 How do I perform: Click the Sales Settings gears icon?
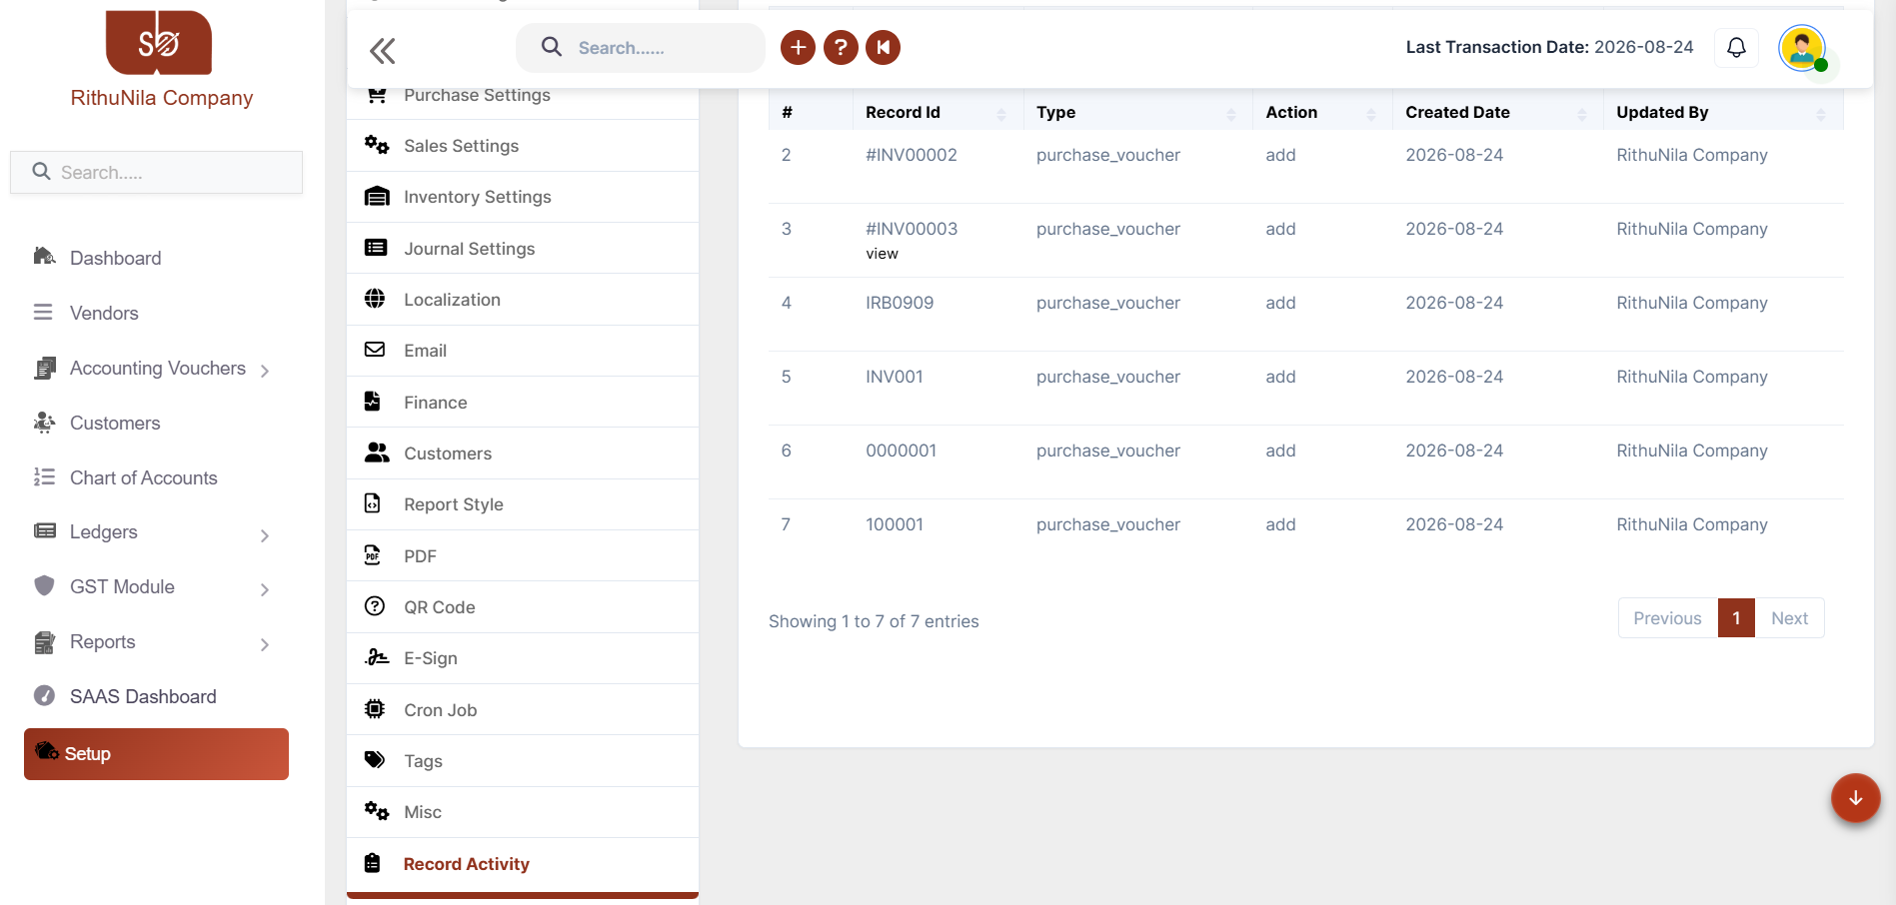(x=376, y=145)
